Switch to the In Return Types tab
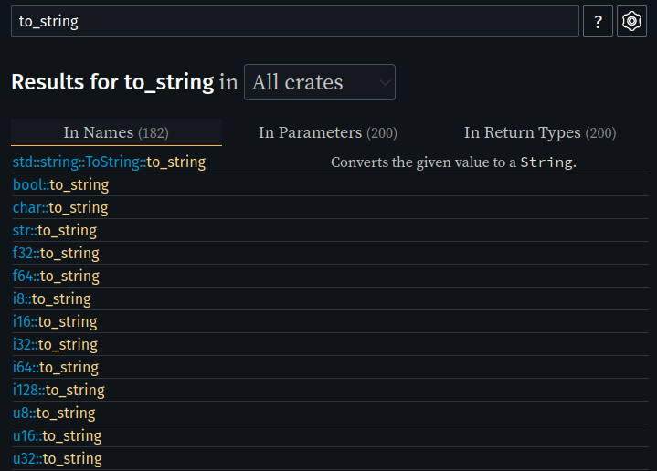 (540, 132)
